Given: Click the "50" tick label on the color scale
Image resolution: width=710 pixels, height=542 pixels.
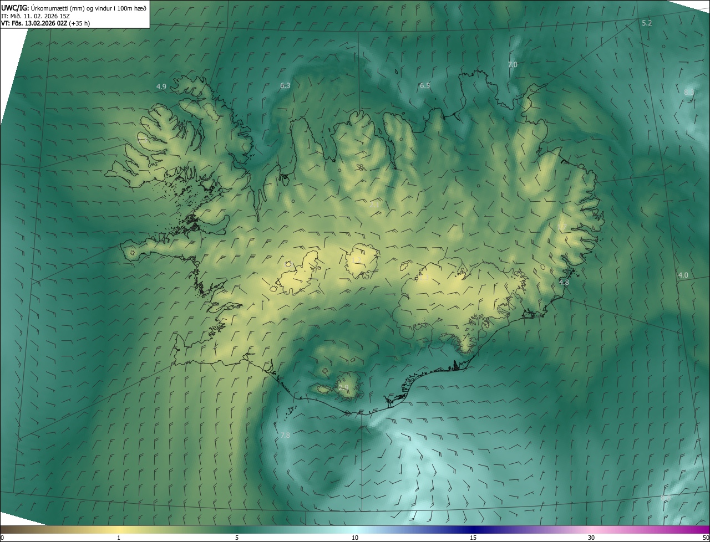Looking at the screenshot, I should 706,538.
